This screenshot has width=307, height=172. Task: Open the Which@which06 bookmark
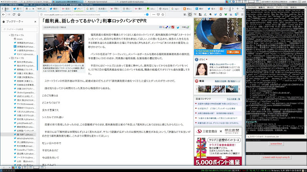[24, 139]
